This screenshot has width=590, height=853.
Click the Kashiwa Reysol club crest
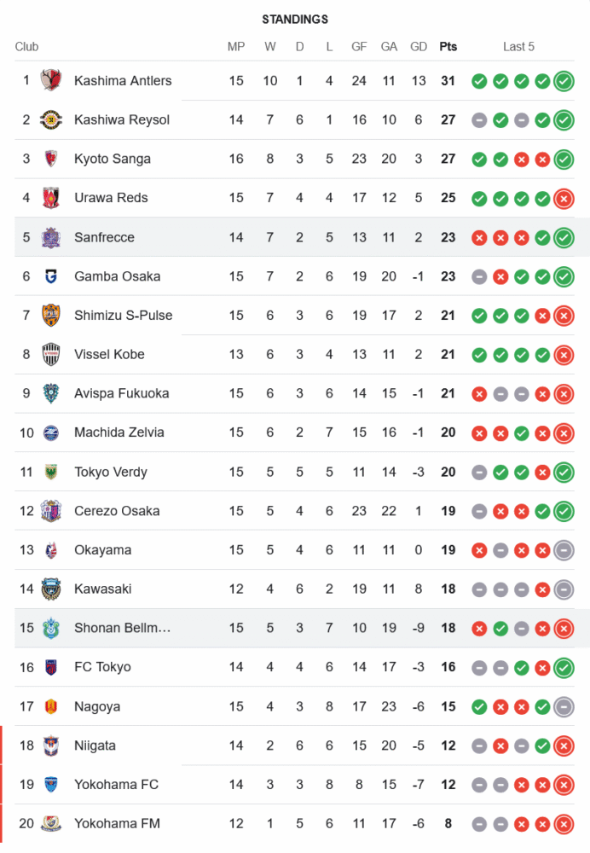pyautogui.click(x=51, y=120)
